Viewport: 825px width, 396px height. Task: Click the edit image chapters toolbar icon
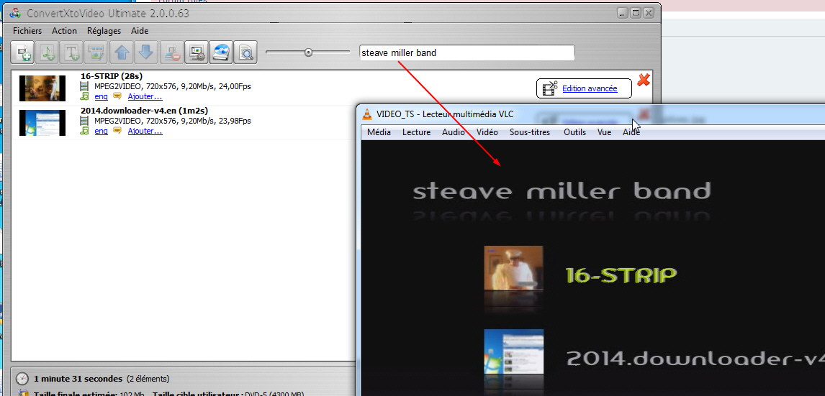(97, 52)
